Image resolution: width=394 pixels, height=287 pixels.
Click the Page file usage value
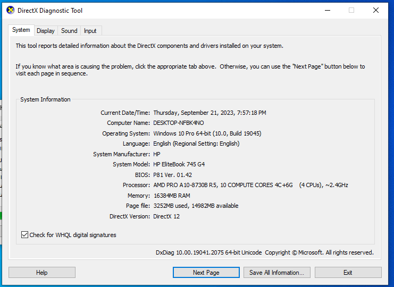pos(196,206)
